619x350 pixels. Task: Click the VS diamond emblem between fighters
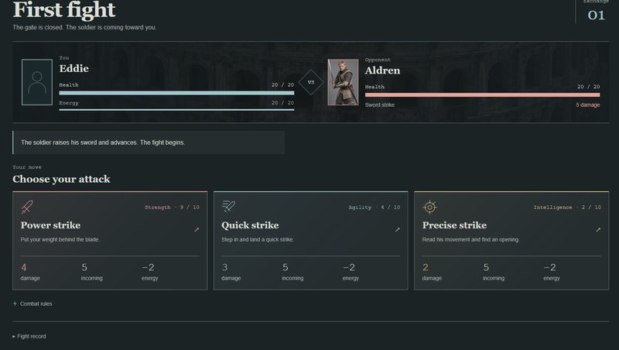point(311,82)
